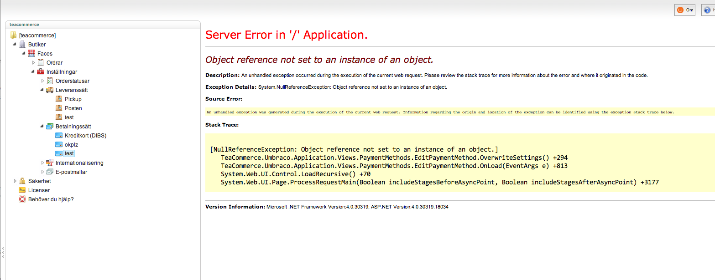
Task: Open the Licenser label
Action: pyautogui.click(x=39, y=190)
